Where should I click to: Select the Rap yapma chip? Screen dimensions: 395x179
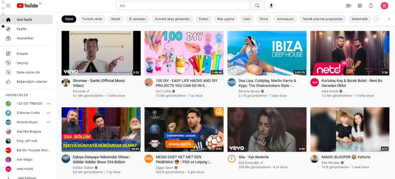[x=226, y=19]
